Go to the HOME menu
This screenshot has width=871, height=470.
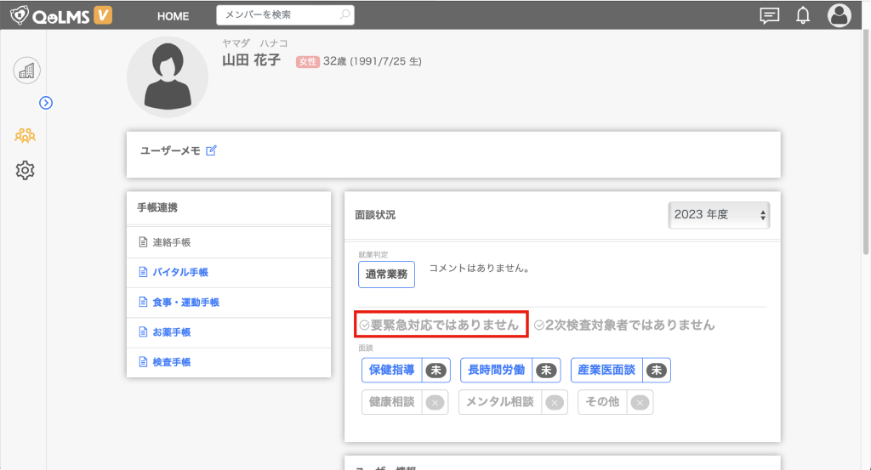tap(174, 16)
